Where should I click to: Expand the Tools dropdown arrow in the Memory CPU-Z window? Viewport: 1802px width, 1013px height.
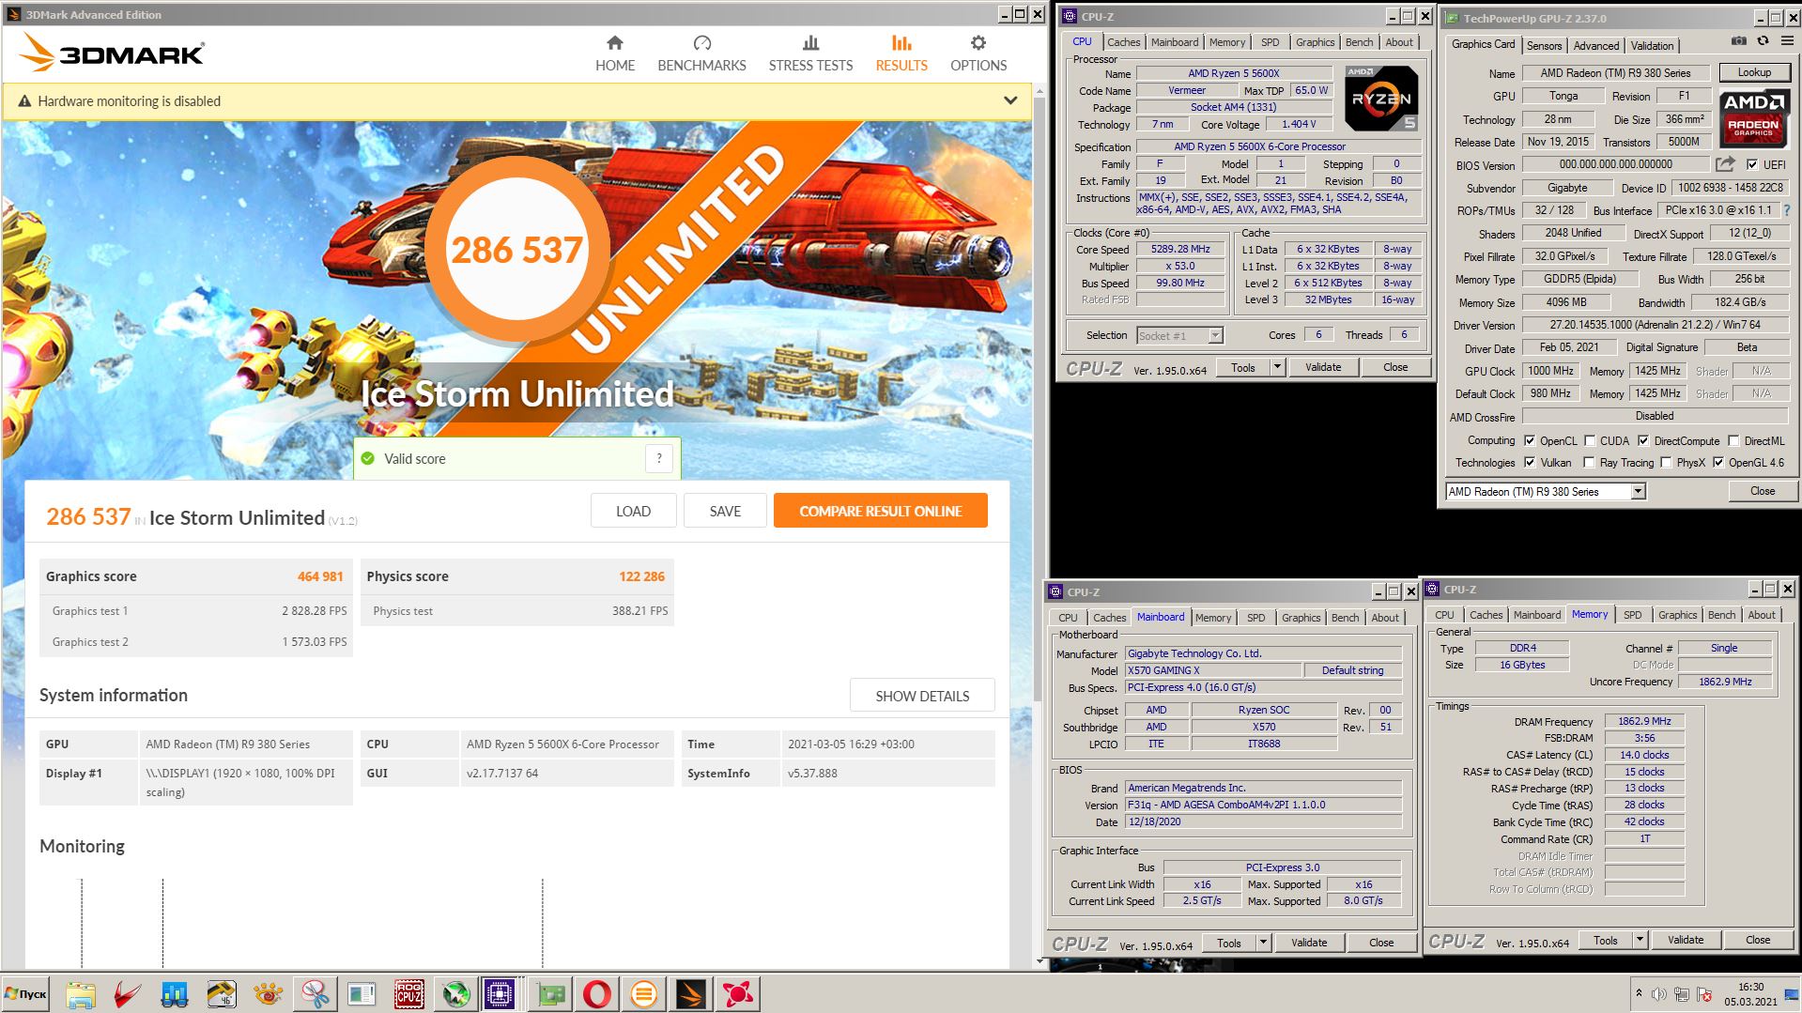click(x=1640, y=940)
